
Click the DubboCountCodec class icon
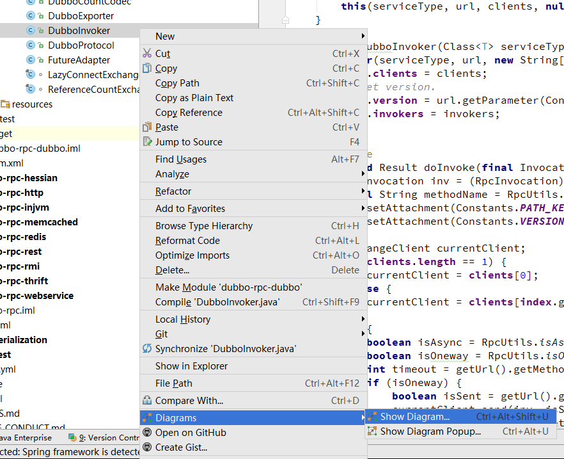click(x=31, y=2)
